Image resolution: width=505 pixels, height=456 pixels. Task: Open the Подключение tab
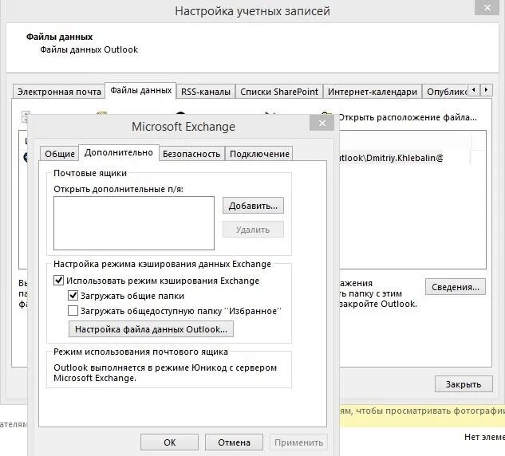pyautogui.click(x=259, y=154)
